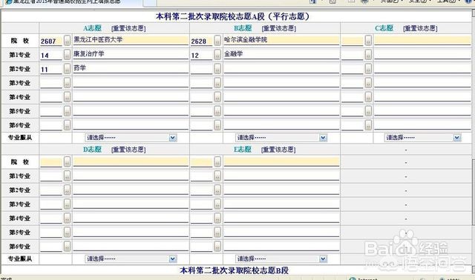Viewport: 475px width, 280px height.
Task: Click major name 药学 in A志愿
Action: (x=79, y=68)
